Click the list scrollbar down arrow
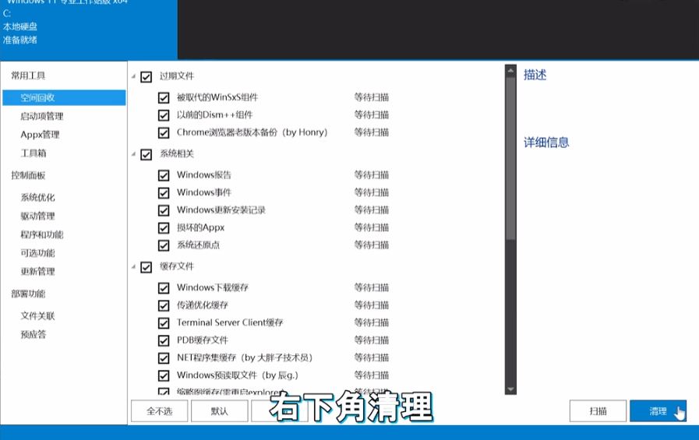This screenshot has height=440, width=699. [511, 389]
